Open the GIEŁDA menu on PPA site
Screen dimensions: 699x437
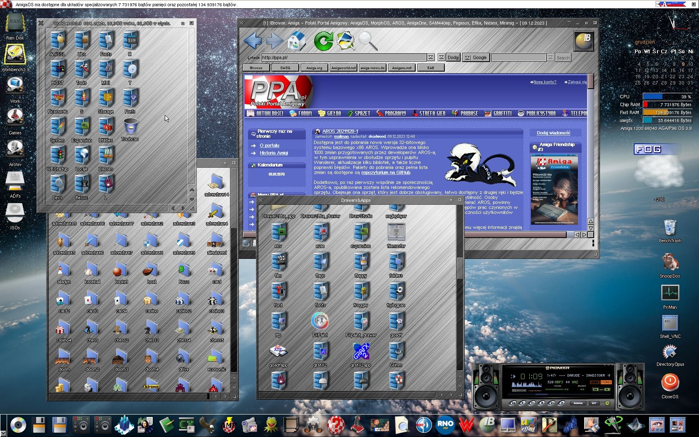(330, 113)
